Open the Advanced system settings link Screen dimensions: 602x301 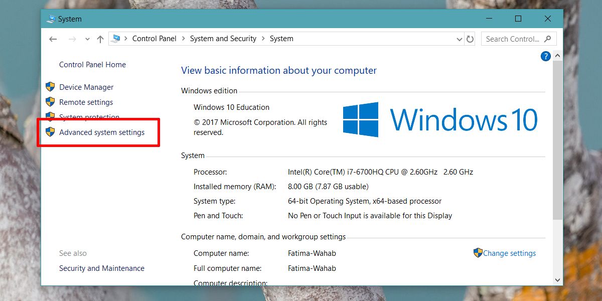102,132
